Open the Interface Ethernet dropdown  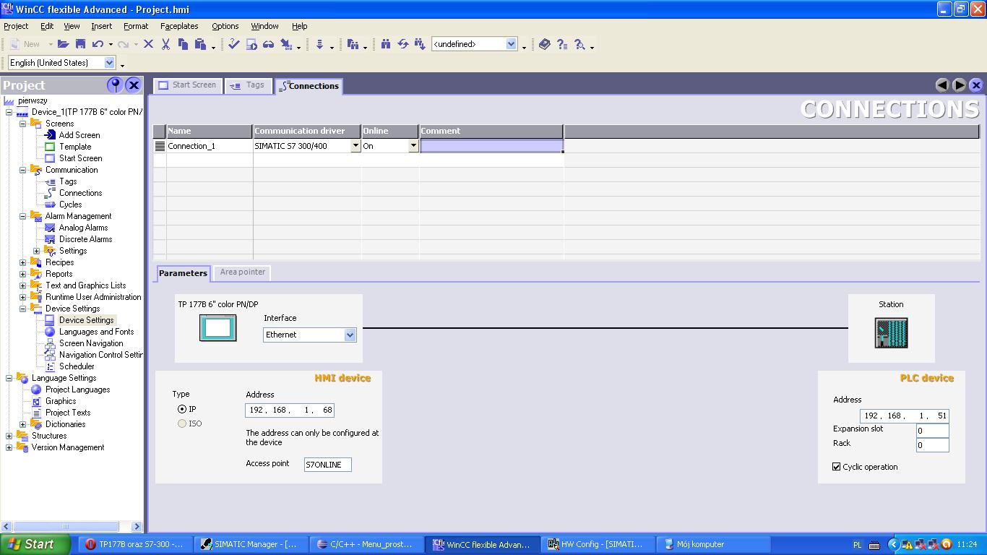point(350,335)
